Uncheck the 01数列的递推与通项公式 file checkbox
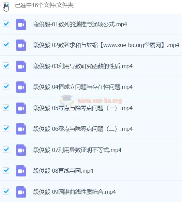The height and width of the screenshot is (202, 182). click(x=6, y=24)
